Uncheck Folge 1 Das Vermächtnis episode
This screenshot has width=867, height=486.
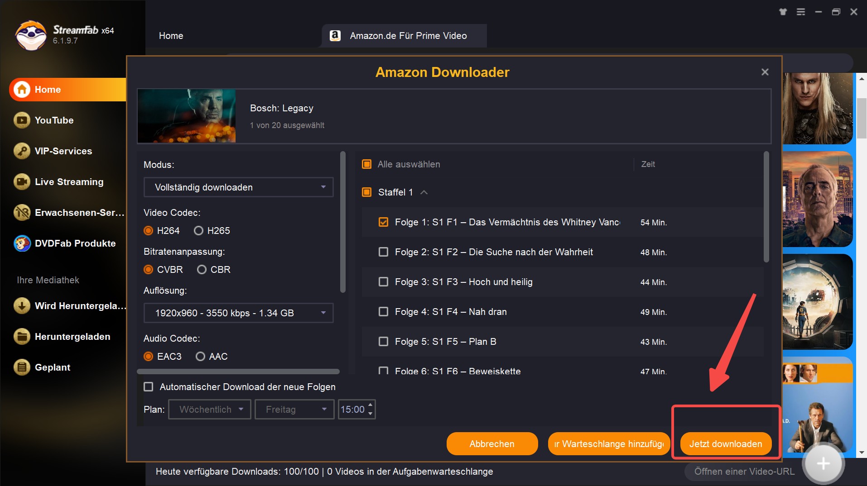tap(383, 222)
